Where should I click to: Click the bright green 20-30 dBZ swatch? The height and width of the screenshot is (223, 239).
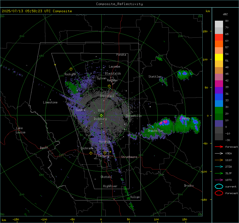219,110
